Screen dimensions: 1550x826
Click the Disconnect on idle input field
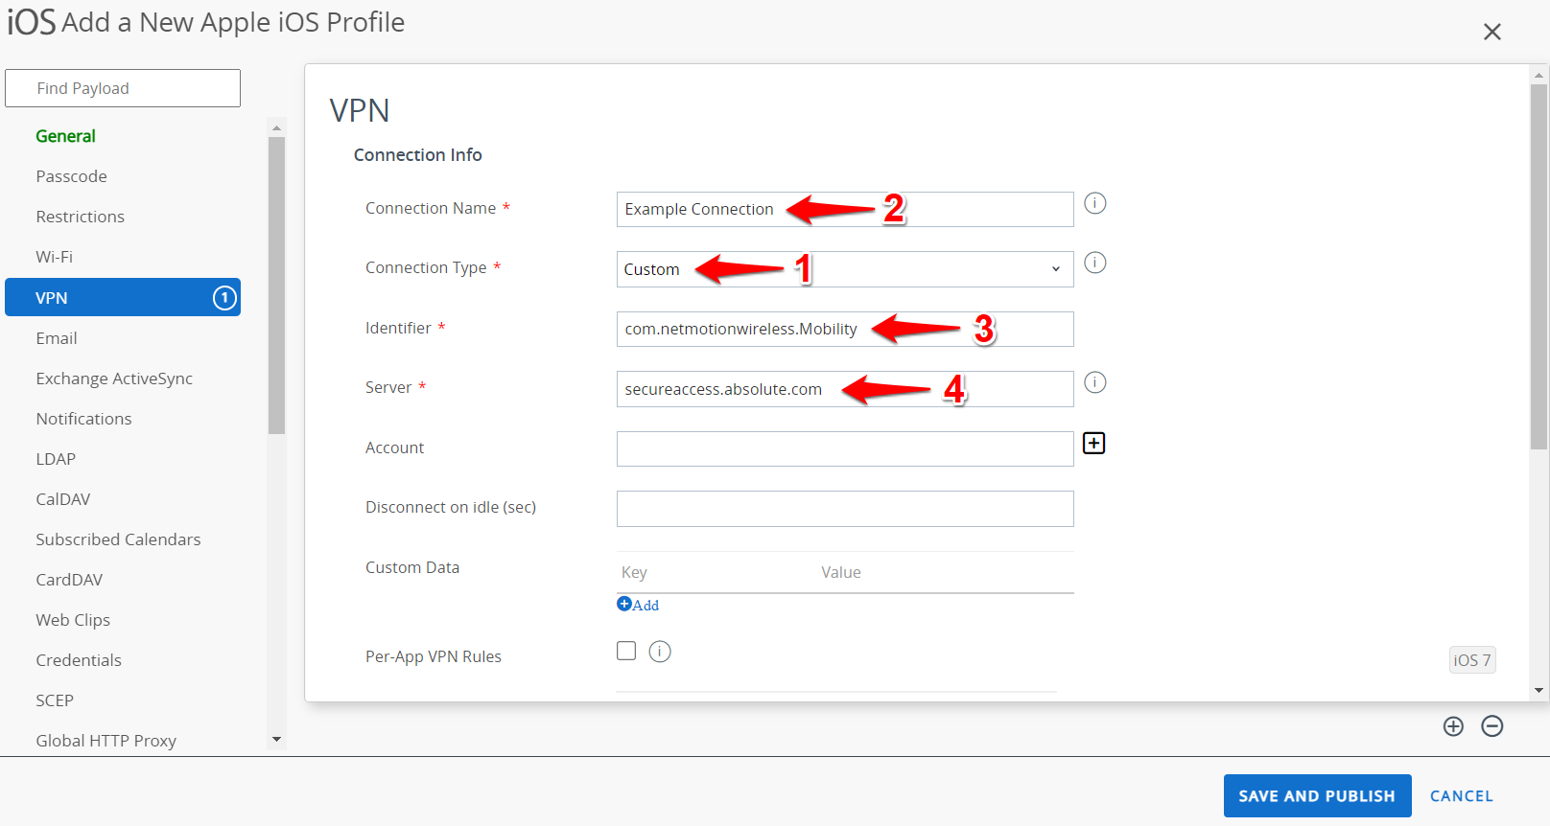pyautogui.click(x=845, y=509)
